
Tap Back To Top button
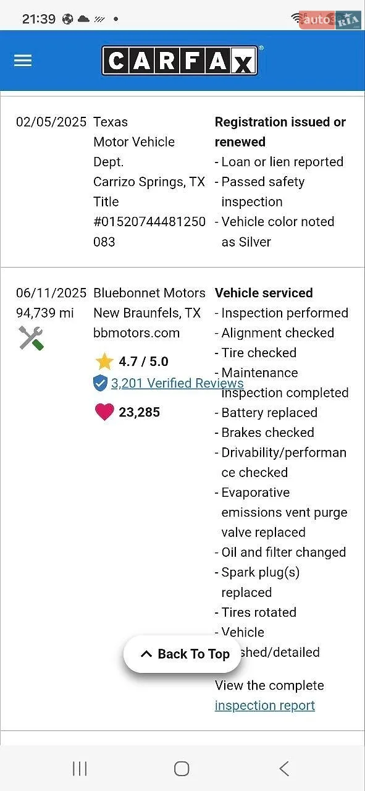(x=183, y=654)
